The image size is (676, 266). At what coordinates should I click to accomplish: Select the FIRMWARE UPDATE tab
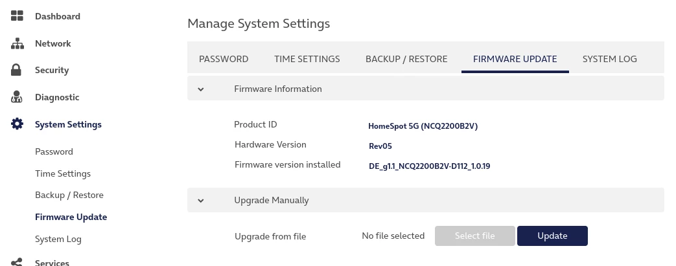pyautogui.click(x=515, y=59)
